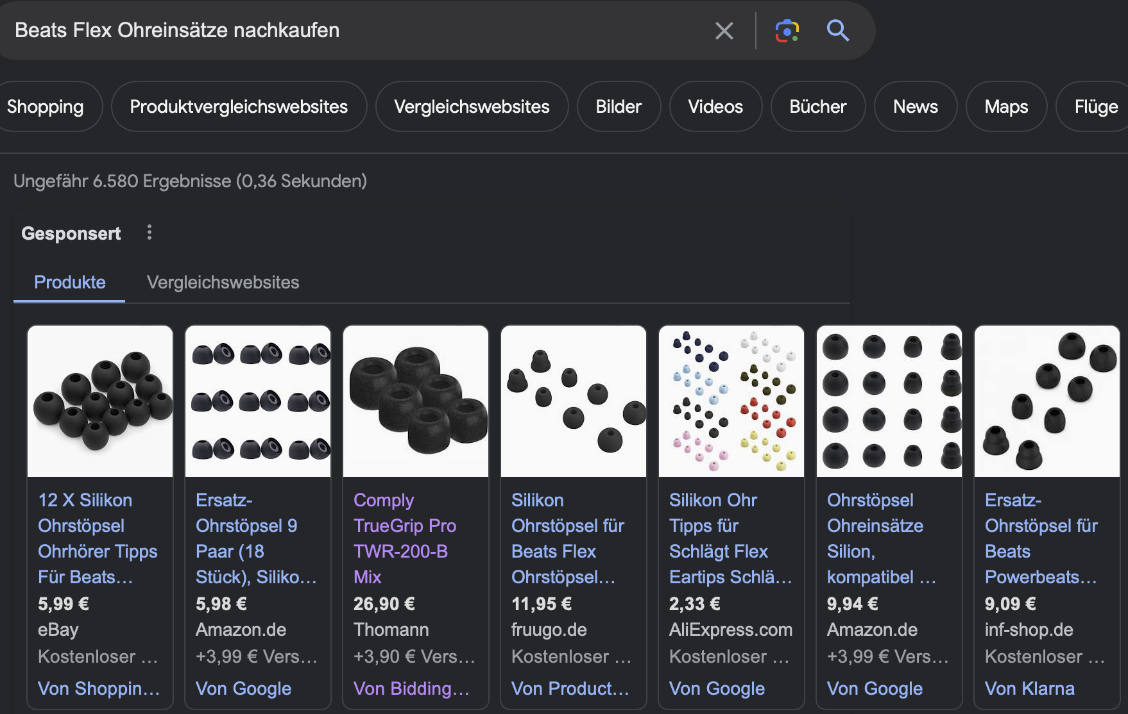The width and height of the screenshot is (1128, 714).
Task: Clear the search box with the X icon
Action: click(x=724, y=31)
